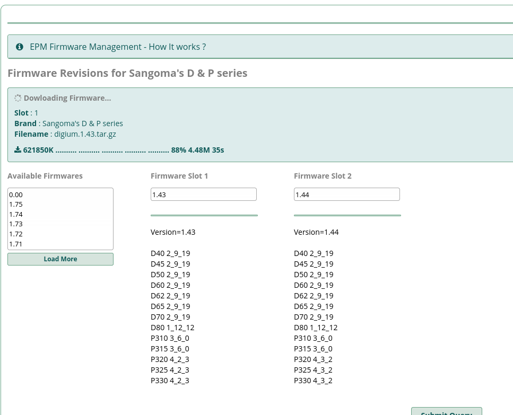Click the Version=1.44 text
The height and width of the screenshot is (415, 513).
(316, 232)
